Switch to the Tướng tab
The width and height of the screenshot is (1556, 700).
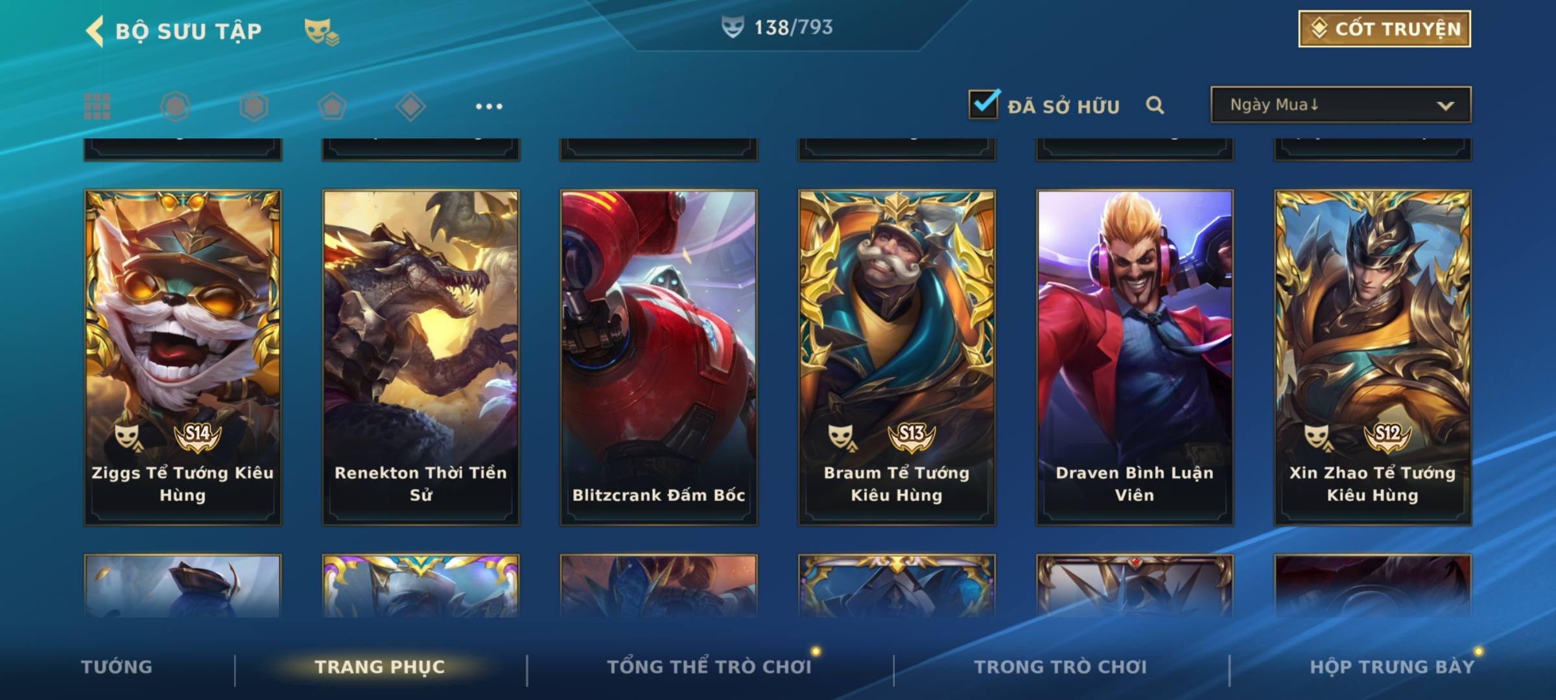click(117, 667)
